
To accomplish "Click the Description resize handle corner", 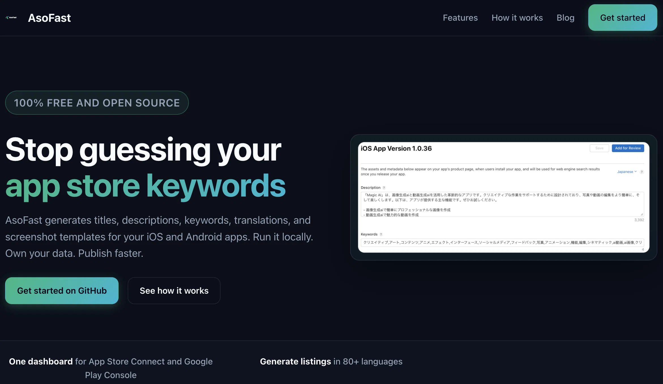I will pyautogui.click(x=642, y=214).
